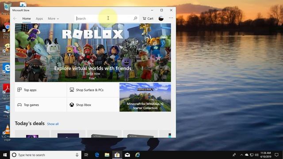This screenshot has width=283, height=159.
Task: Open the Roblox featured banner
Action: (93, 53)
